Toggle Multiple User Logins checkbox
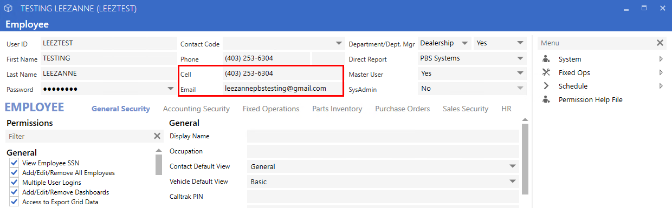The width and height of the screenshot is (672, 208). [x=14, y=182]
